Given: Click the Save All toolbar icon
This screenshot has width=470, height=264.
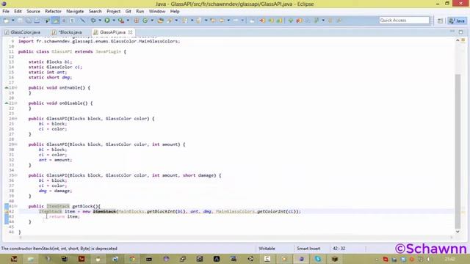Looking at the screenshot, I should click(x=28, y=21).
